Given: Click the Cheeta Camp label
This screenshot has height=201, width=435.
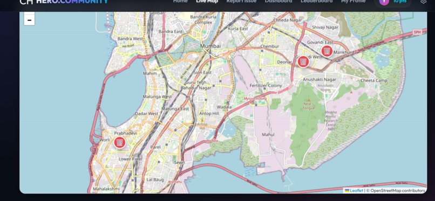Looking at the screenshot, I should pos(373,81).
